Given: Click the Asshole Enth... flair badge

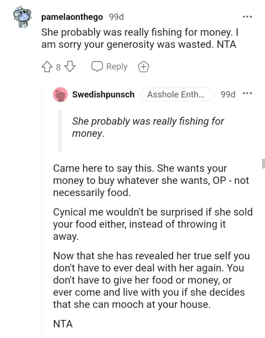Looking at the screenshot, I should coord(177,95).
